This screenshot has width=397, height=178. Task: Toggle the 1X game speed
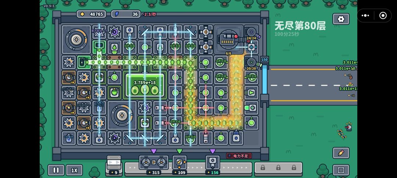[x=74, y=170]
